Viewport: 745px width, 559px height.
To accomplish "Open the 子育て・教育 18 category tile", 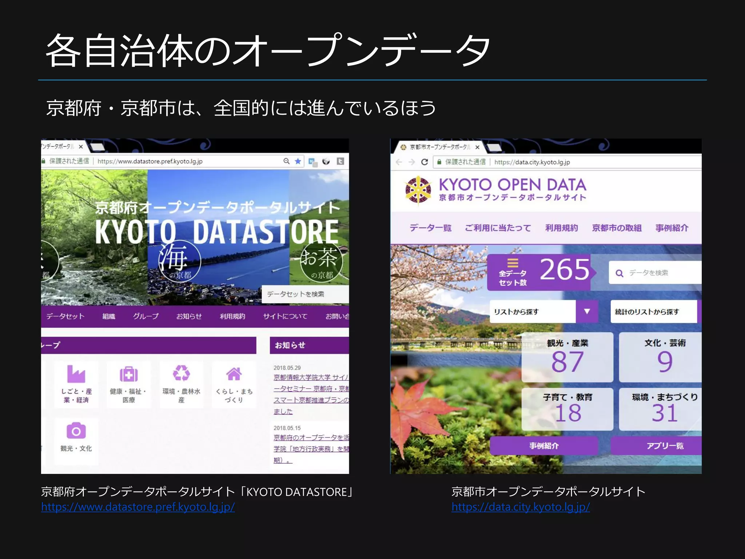I will pyautogui.click(x=567, y=409).
